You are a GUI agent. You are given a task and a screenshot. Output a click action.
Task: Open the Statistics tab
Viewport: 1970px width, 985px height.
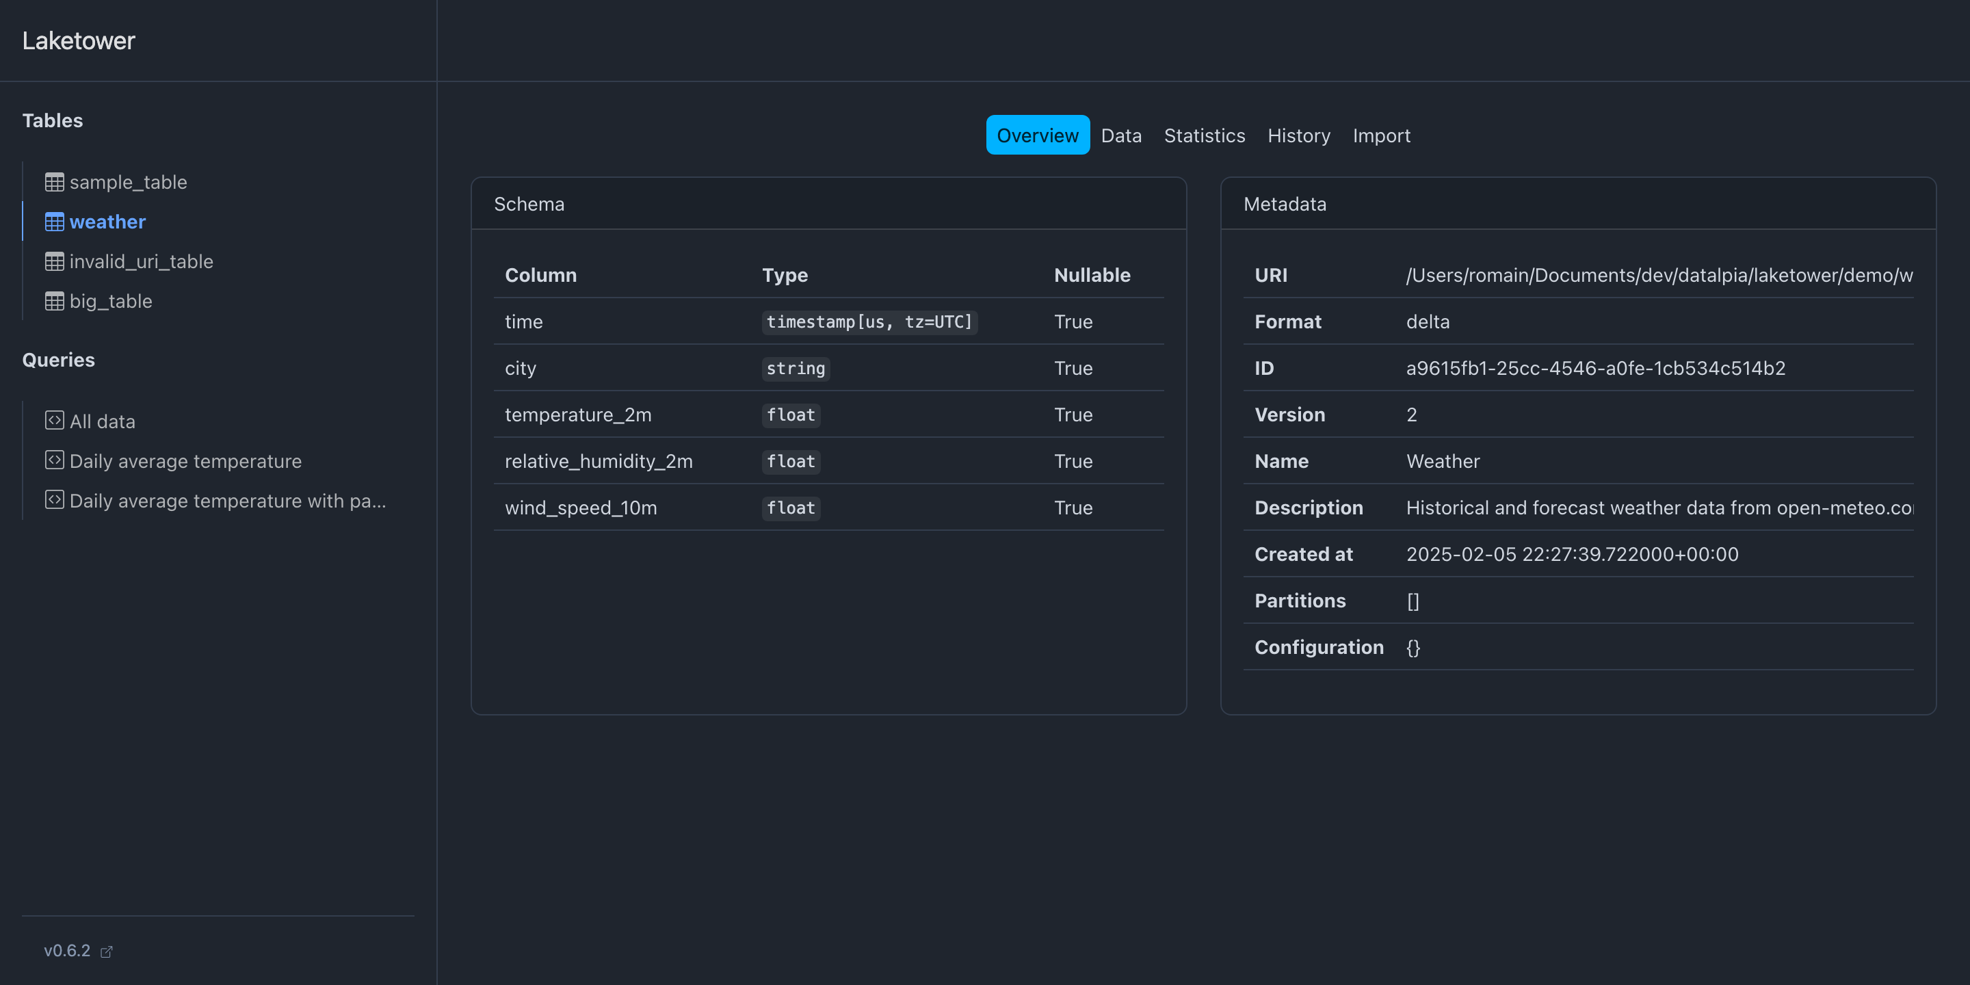point(1204,135)
